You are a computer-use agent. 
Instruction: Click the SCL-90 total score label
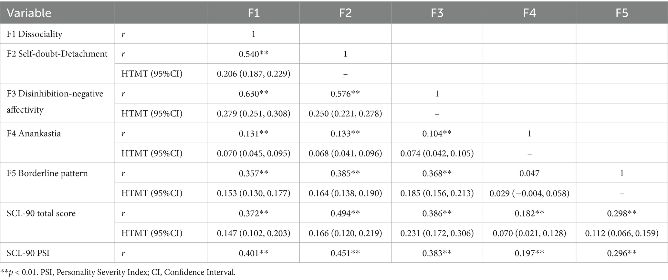tap(41, 213)
